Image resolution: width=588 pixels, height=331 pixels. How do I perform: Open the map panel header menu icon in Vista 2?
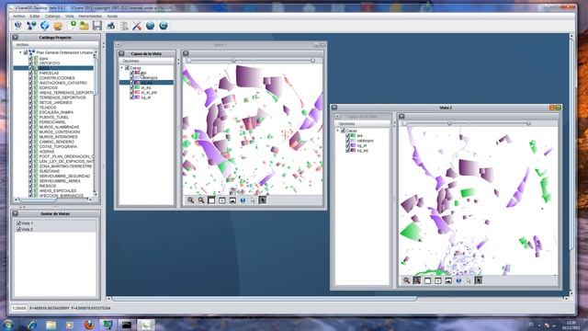coord(401,117)
